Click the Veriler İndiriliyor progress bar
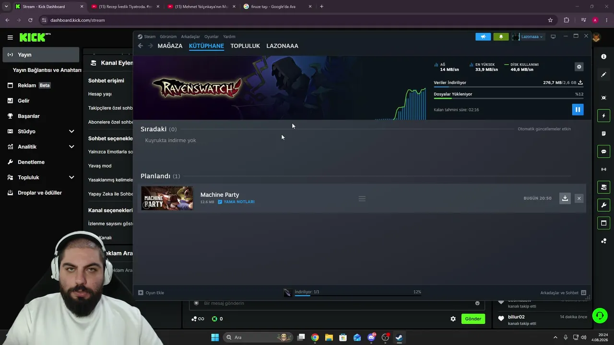 tap(508, 87)
